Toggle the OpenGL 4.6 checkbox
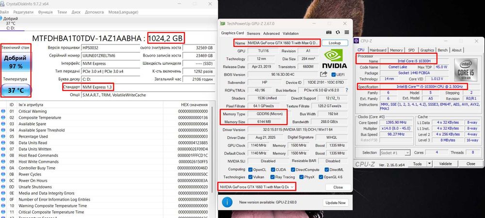 coord(321,177)
